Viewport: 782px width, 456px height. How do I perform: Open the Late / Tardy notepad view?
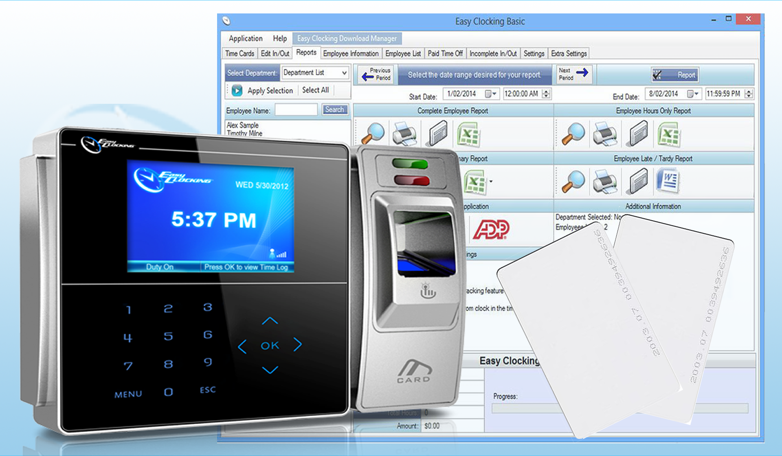pos(637,181)
